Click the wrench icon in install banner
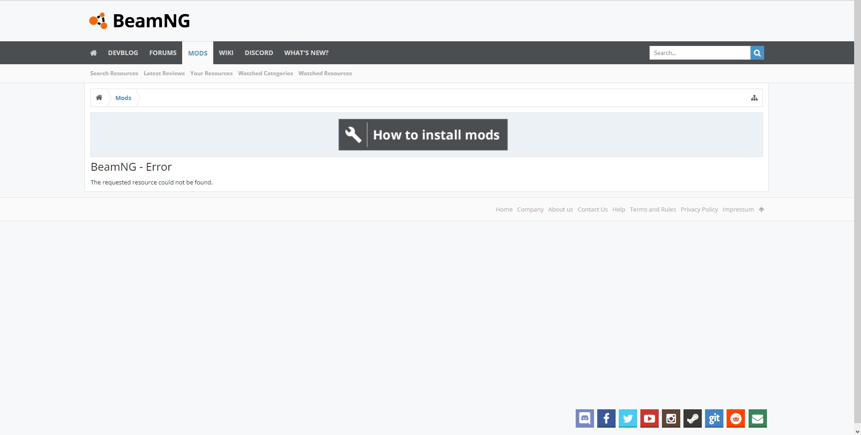Screen dimensions: 861x435 pyautogui.click(x=353, y=135)
